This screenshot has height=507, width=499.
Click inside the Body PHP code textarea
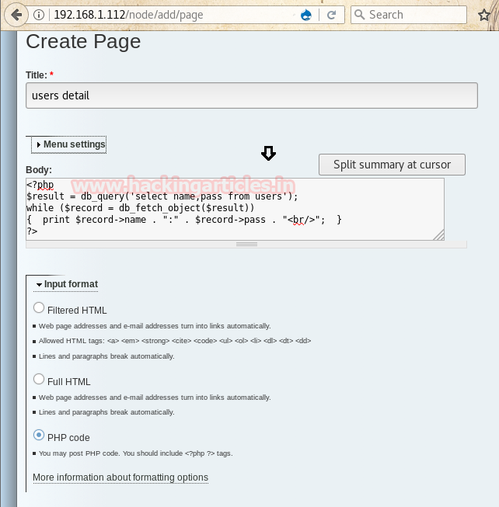[233, 208]
